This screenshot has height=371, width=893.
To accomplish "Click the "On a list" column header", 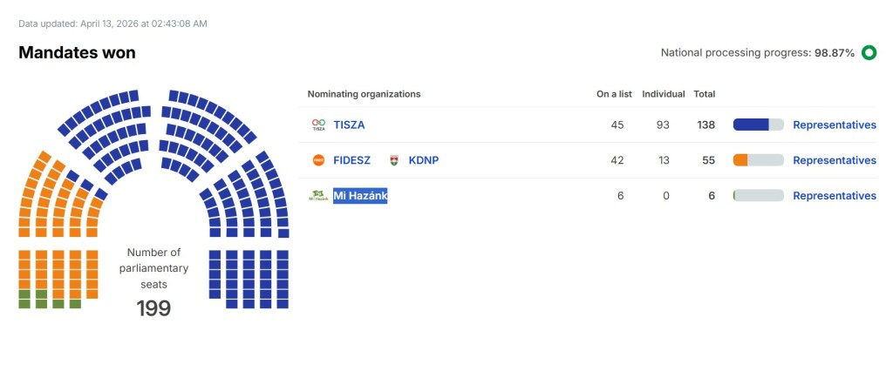I will 614,94.
